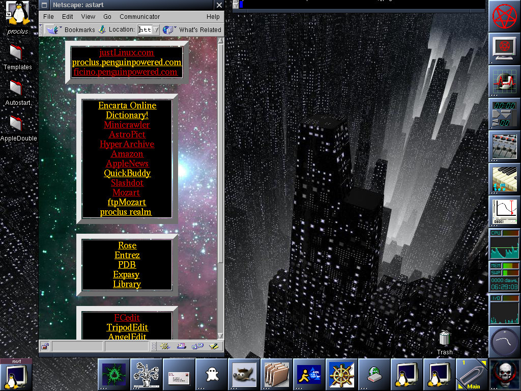The height and width of the screenshot is (391, 521).
Task: Click the digital timer dock applet
Action: coord(504,114)
